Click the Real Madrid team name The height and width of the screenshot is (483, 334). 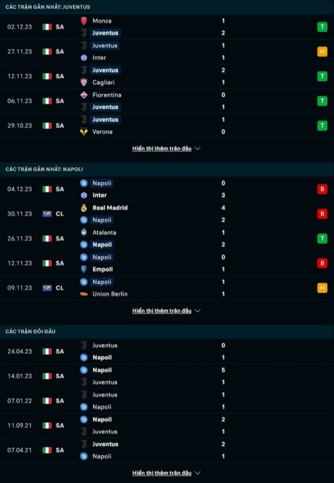[x=110, y=208]
